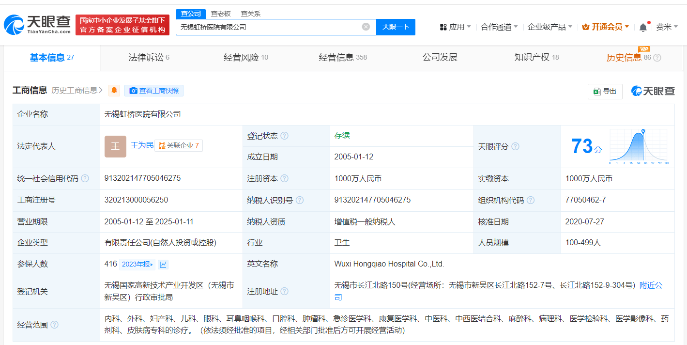Click the trend chart icon beside 2023年报

pyautogui.click(x=163, y=264)
